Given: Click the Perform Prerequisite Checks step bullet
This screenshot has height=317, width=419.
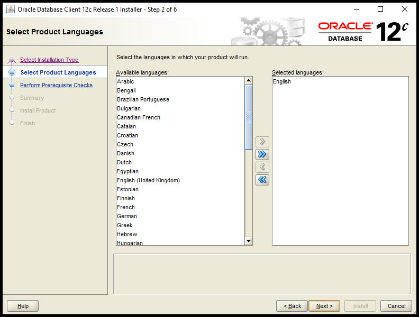Looking at the screenshot, I should tap(12, 85).
